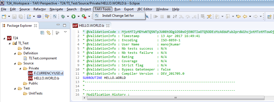This screenshot has height=102, width=274.
Task: Open Package Explorer View Menu triangle
Action: [x=66, y=32]
